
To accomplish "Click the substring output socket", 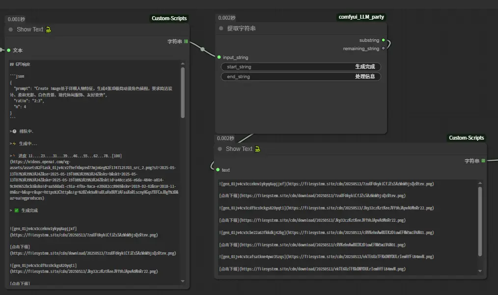I will pyautogui.click(x=384, y=40).
